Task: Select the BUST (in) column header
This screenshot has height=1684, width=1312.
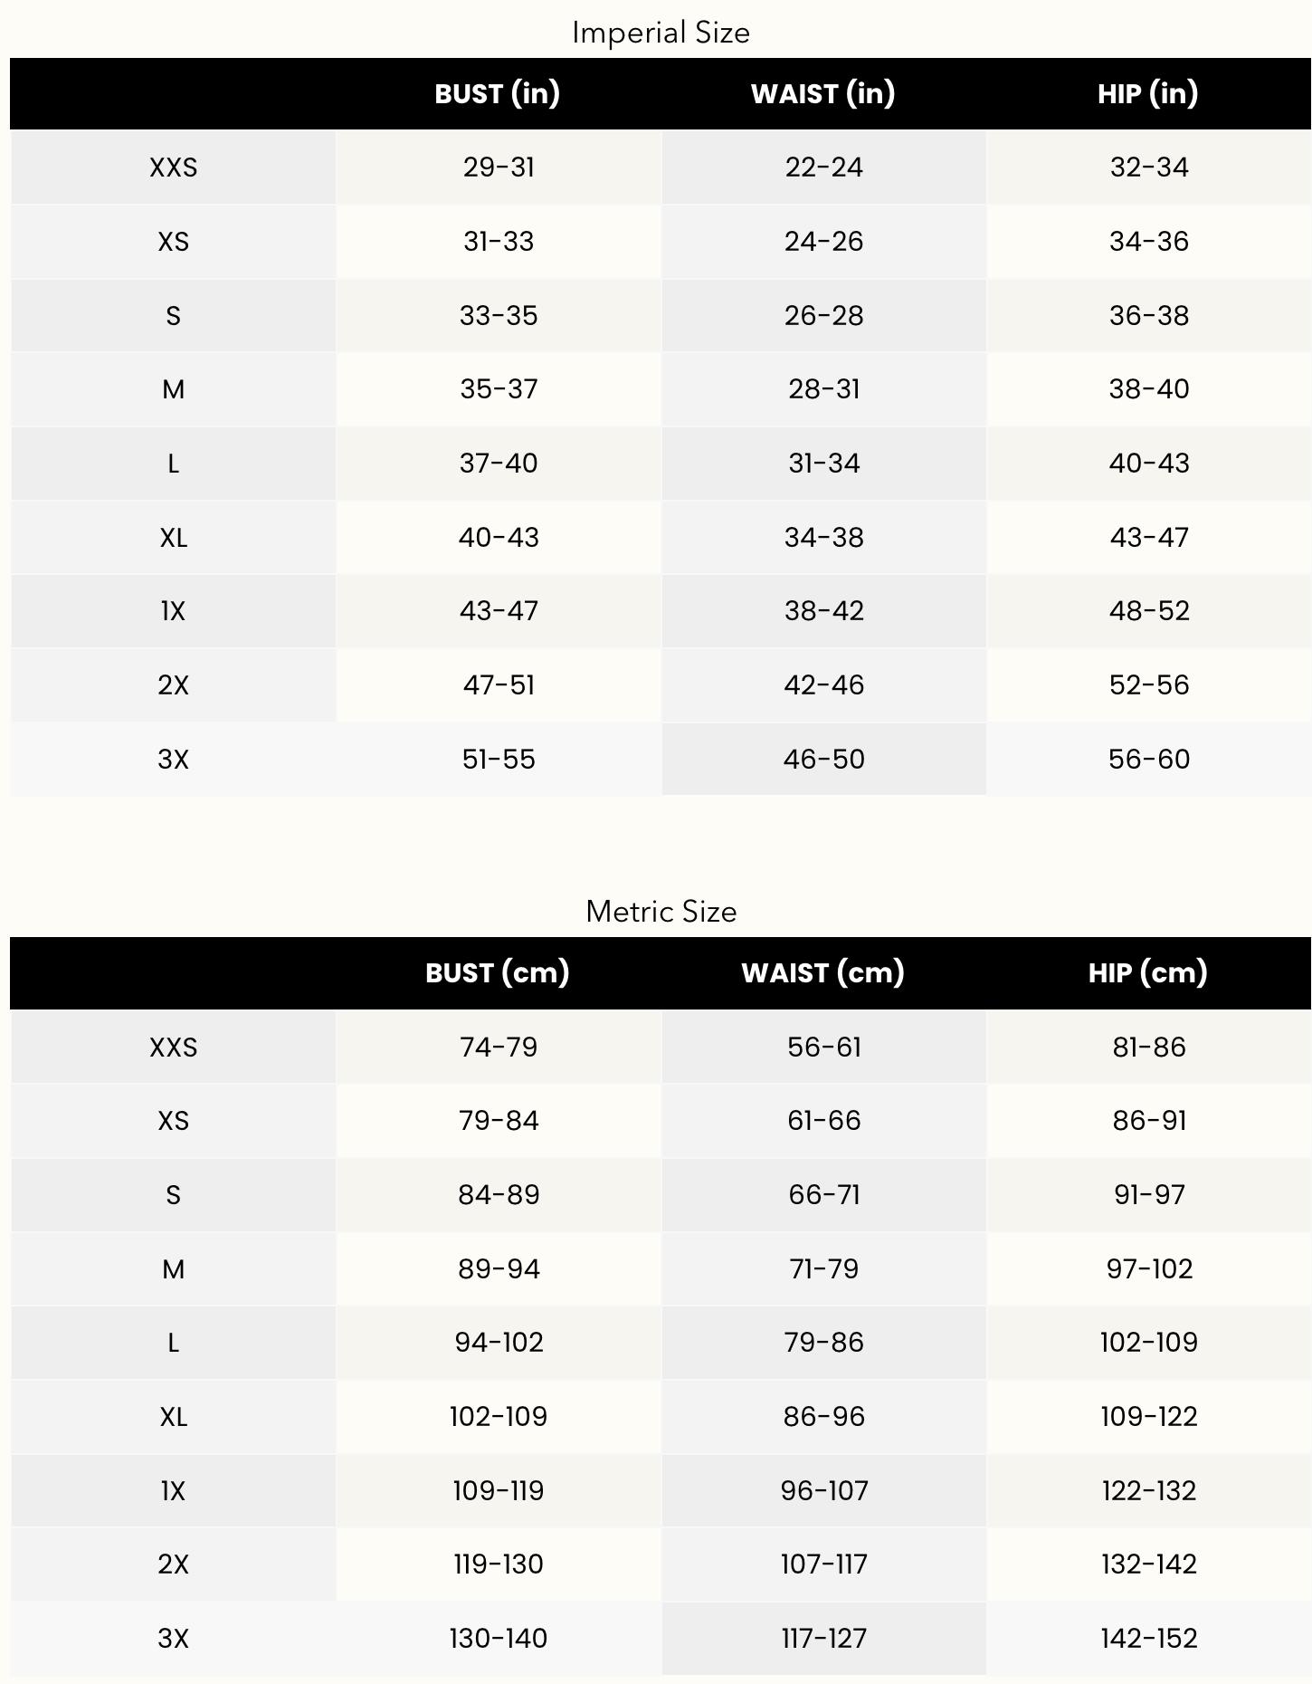Action: [498, 93]
